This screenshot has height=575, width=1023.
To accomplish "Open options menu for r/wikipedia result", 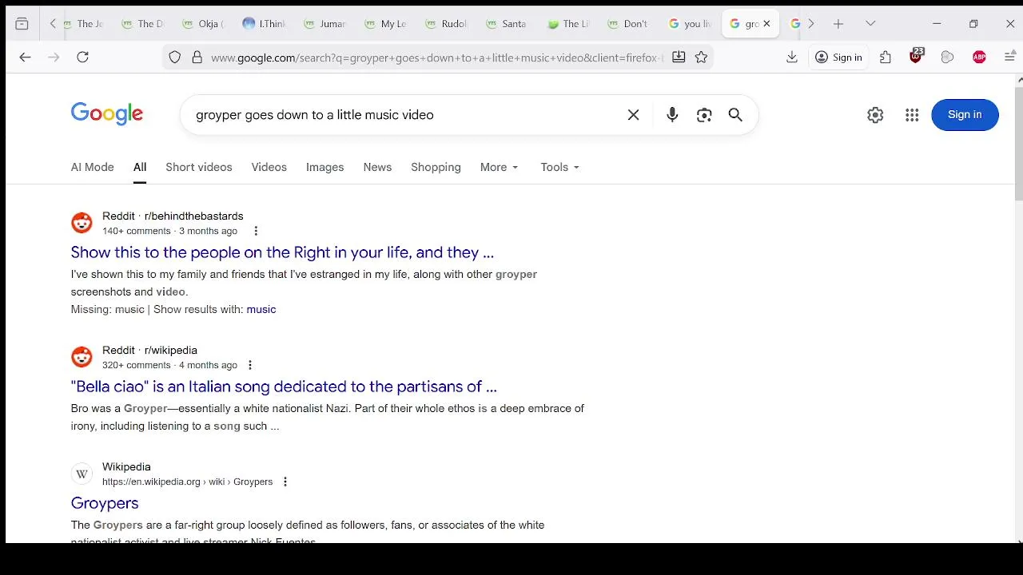I will pos(249,365).
